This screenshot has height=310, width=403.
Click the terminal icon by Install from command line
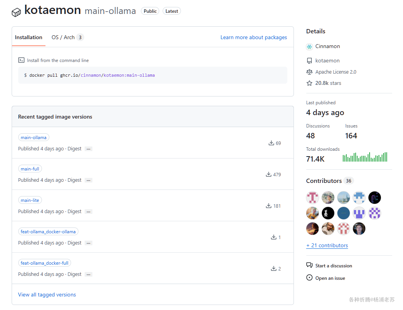[21, 60]
